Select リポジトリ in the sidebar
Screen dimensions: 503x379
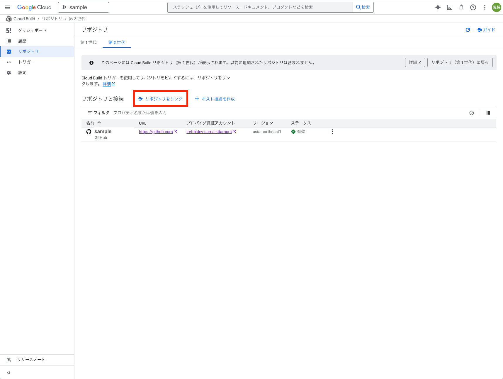coord(37,52)
